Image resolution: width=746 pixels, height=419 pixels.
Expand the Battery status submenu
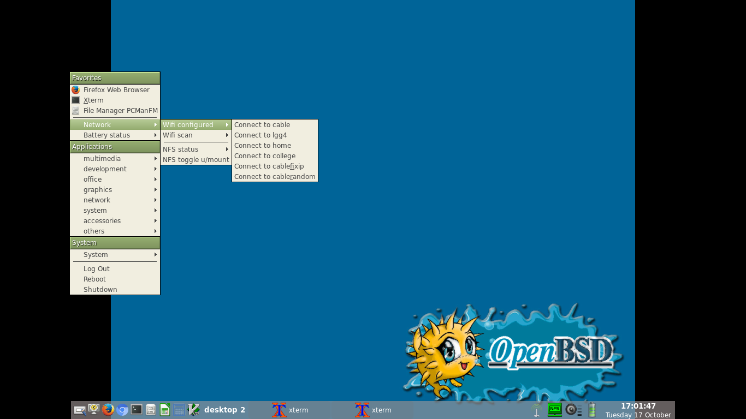pos(115,135)
